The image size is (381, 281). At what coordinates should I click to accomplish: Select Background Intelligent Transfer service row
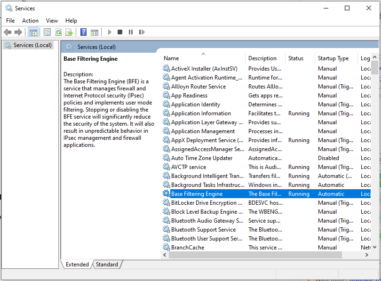coord(266,176)
